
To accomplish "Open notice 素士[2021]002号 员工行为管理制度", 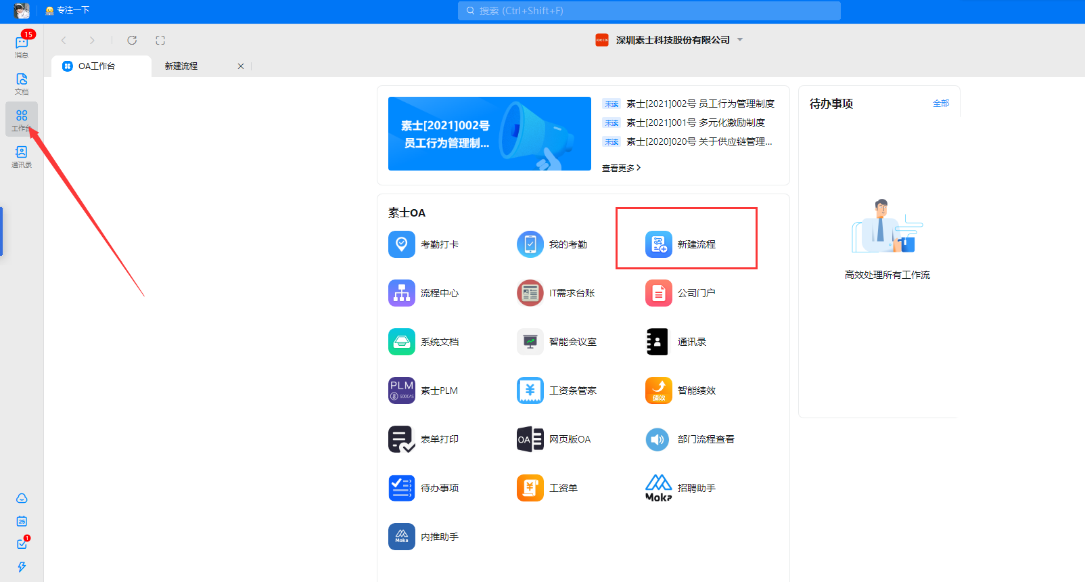I will tap(700, 104).
